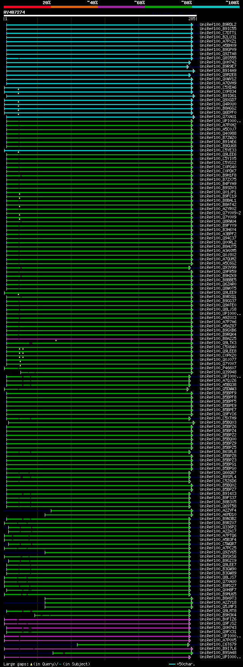The width and height of the screenshot is (243, 667).
Task: Click the red 20% identity legend segment
Action: 27,7
